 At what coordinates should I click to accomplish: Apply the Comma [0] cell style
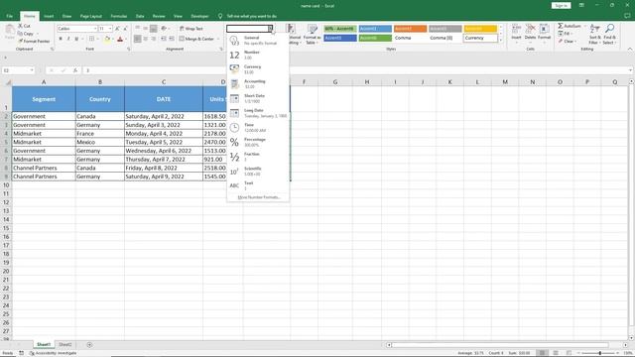coord(445,38)
